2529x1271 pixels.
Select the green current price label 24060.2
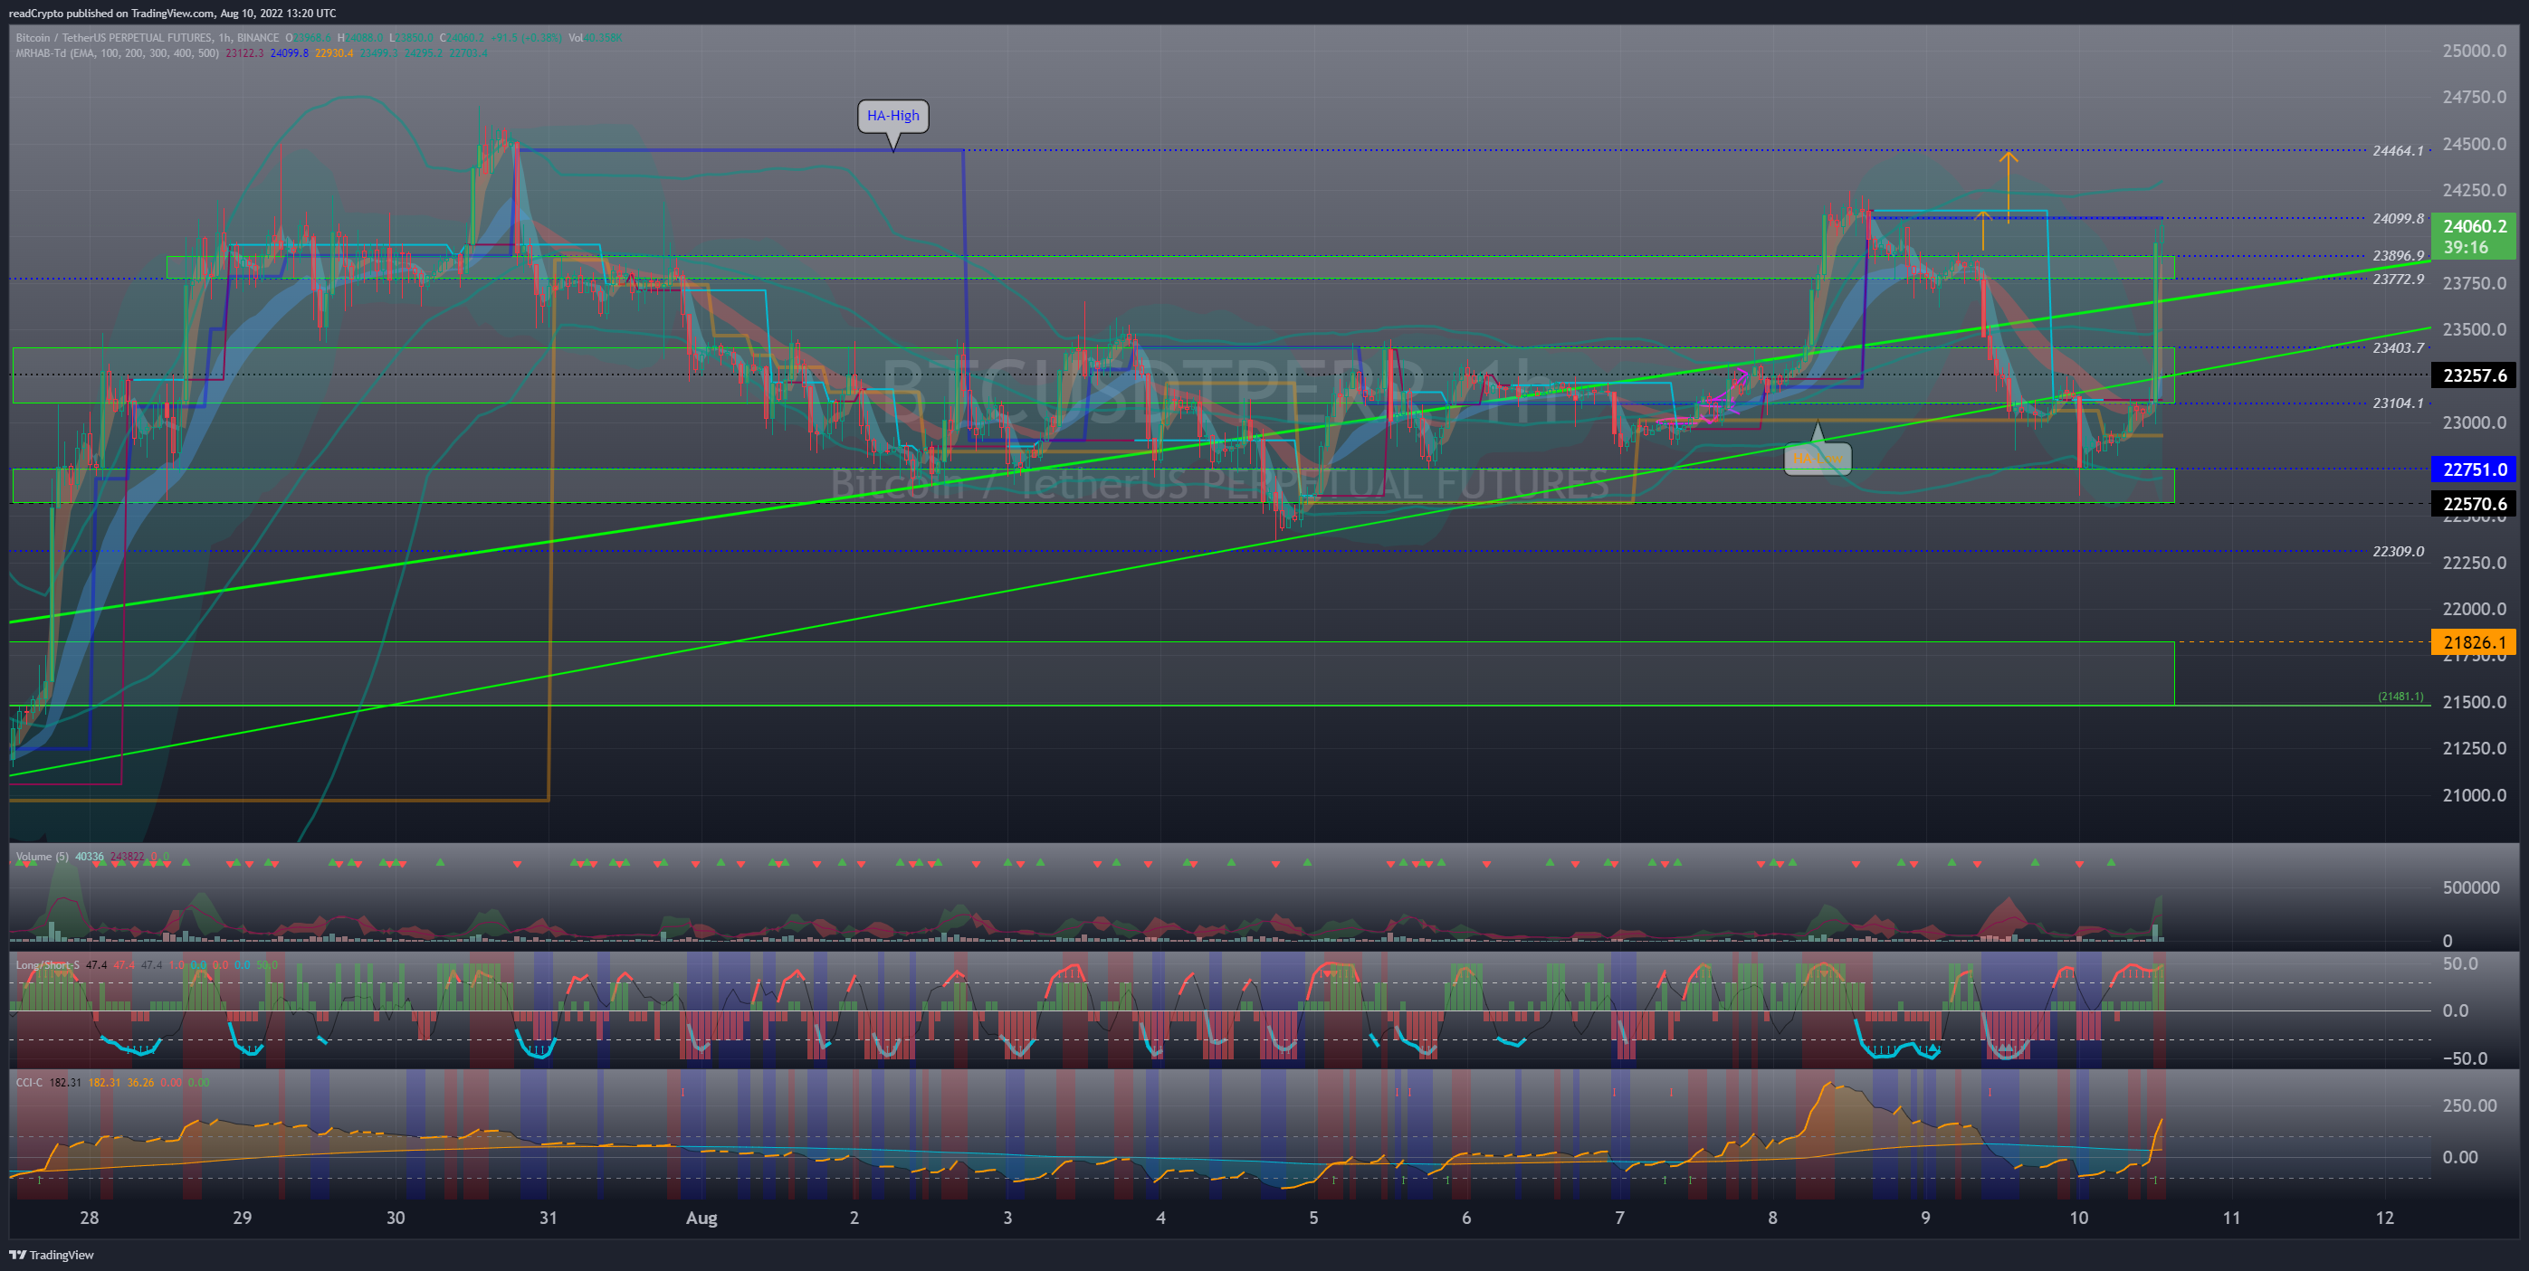[x=2474, y=226]
